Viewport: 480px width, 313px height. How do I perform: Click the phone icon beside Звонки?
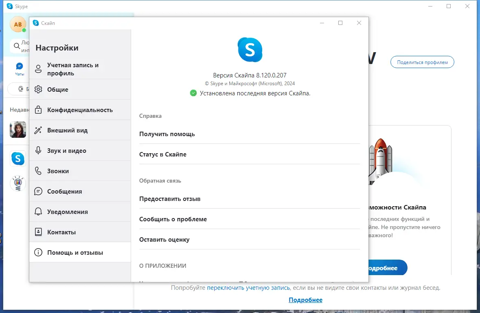coord(38,171)
